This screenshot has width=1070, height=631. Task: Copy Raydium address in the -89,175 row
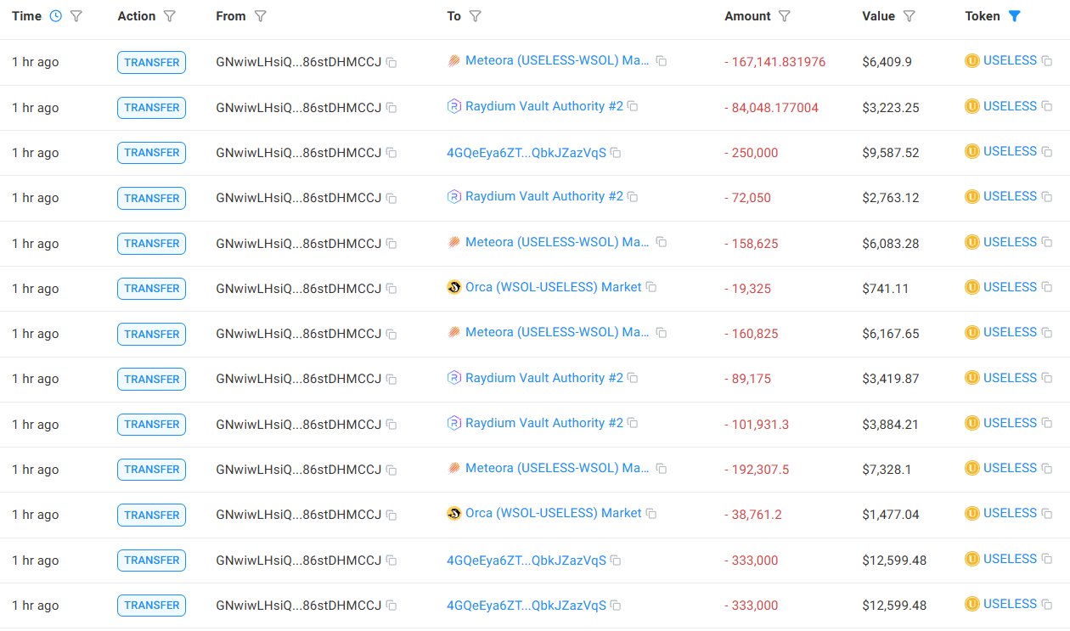pos(633,378)
